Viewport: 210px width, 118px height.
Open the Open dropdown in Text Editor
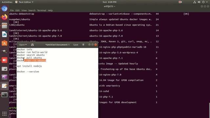click(x=23, y=45)
